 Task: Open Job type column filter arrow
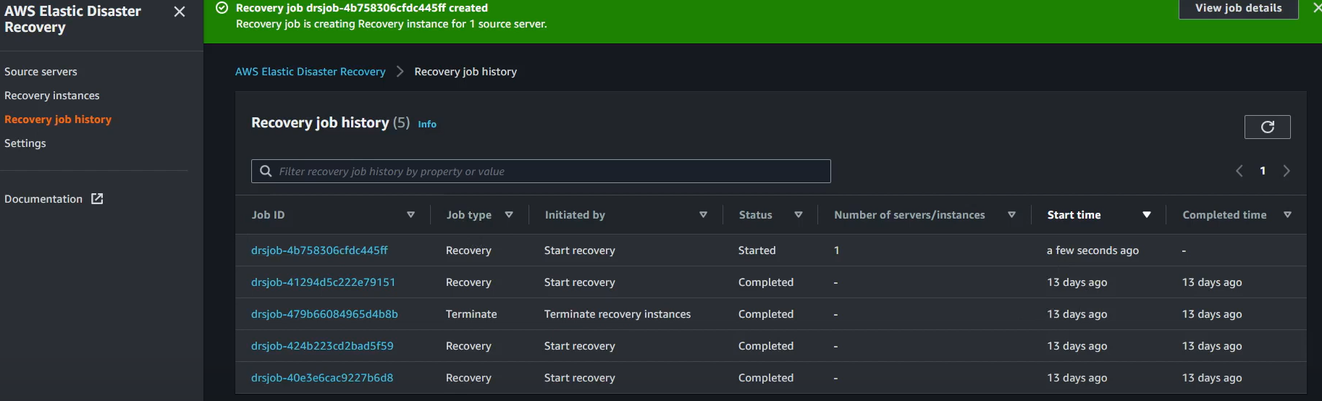point(509,214)
